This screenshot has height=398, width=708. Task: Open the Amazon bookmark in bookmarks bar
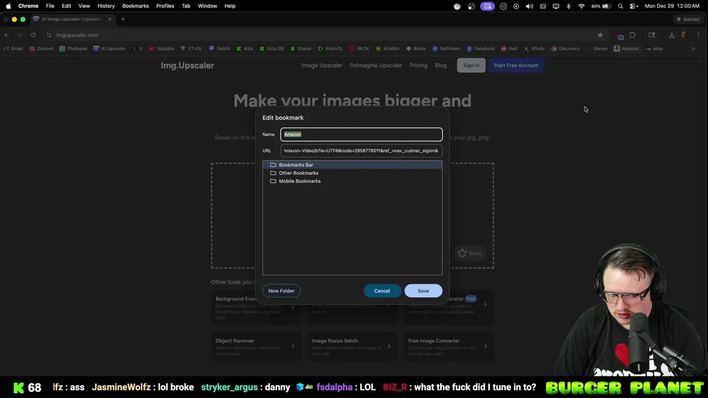pyautogui.click(x=626, y=49)
